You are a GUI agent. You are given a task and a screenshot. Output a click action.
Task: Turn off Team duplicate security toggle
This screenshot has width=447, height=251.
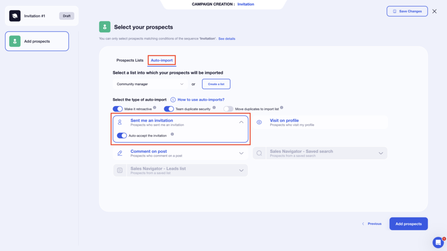(x=169, y=109)
